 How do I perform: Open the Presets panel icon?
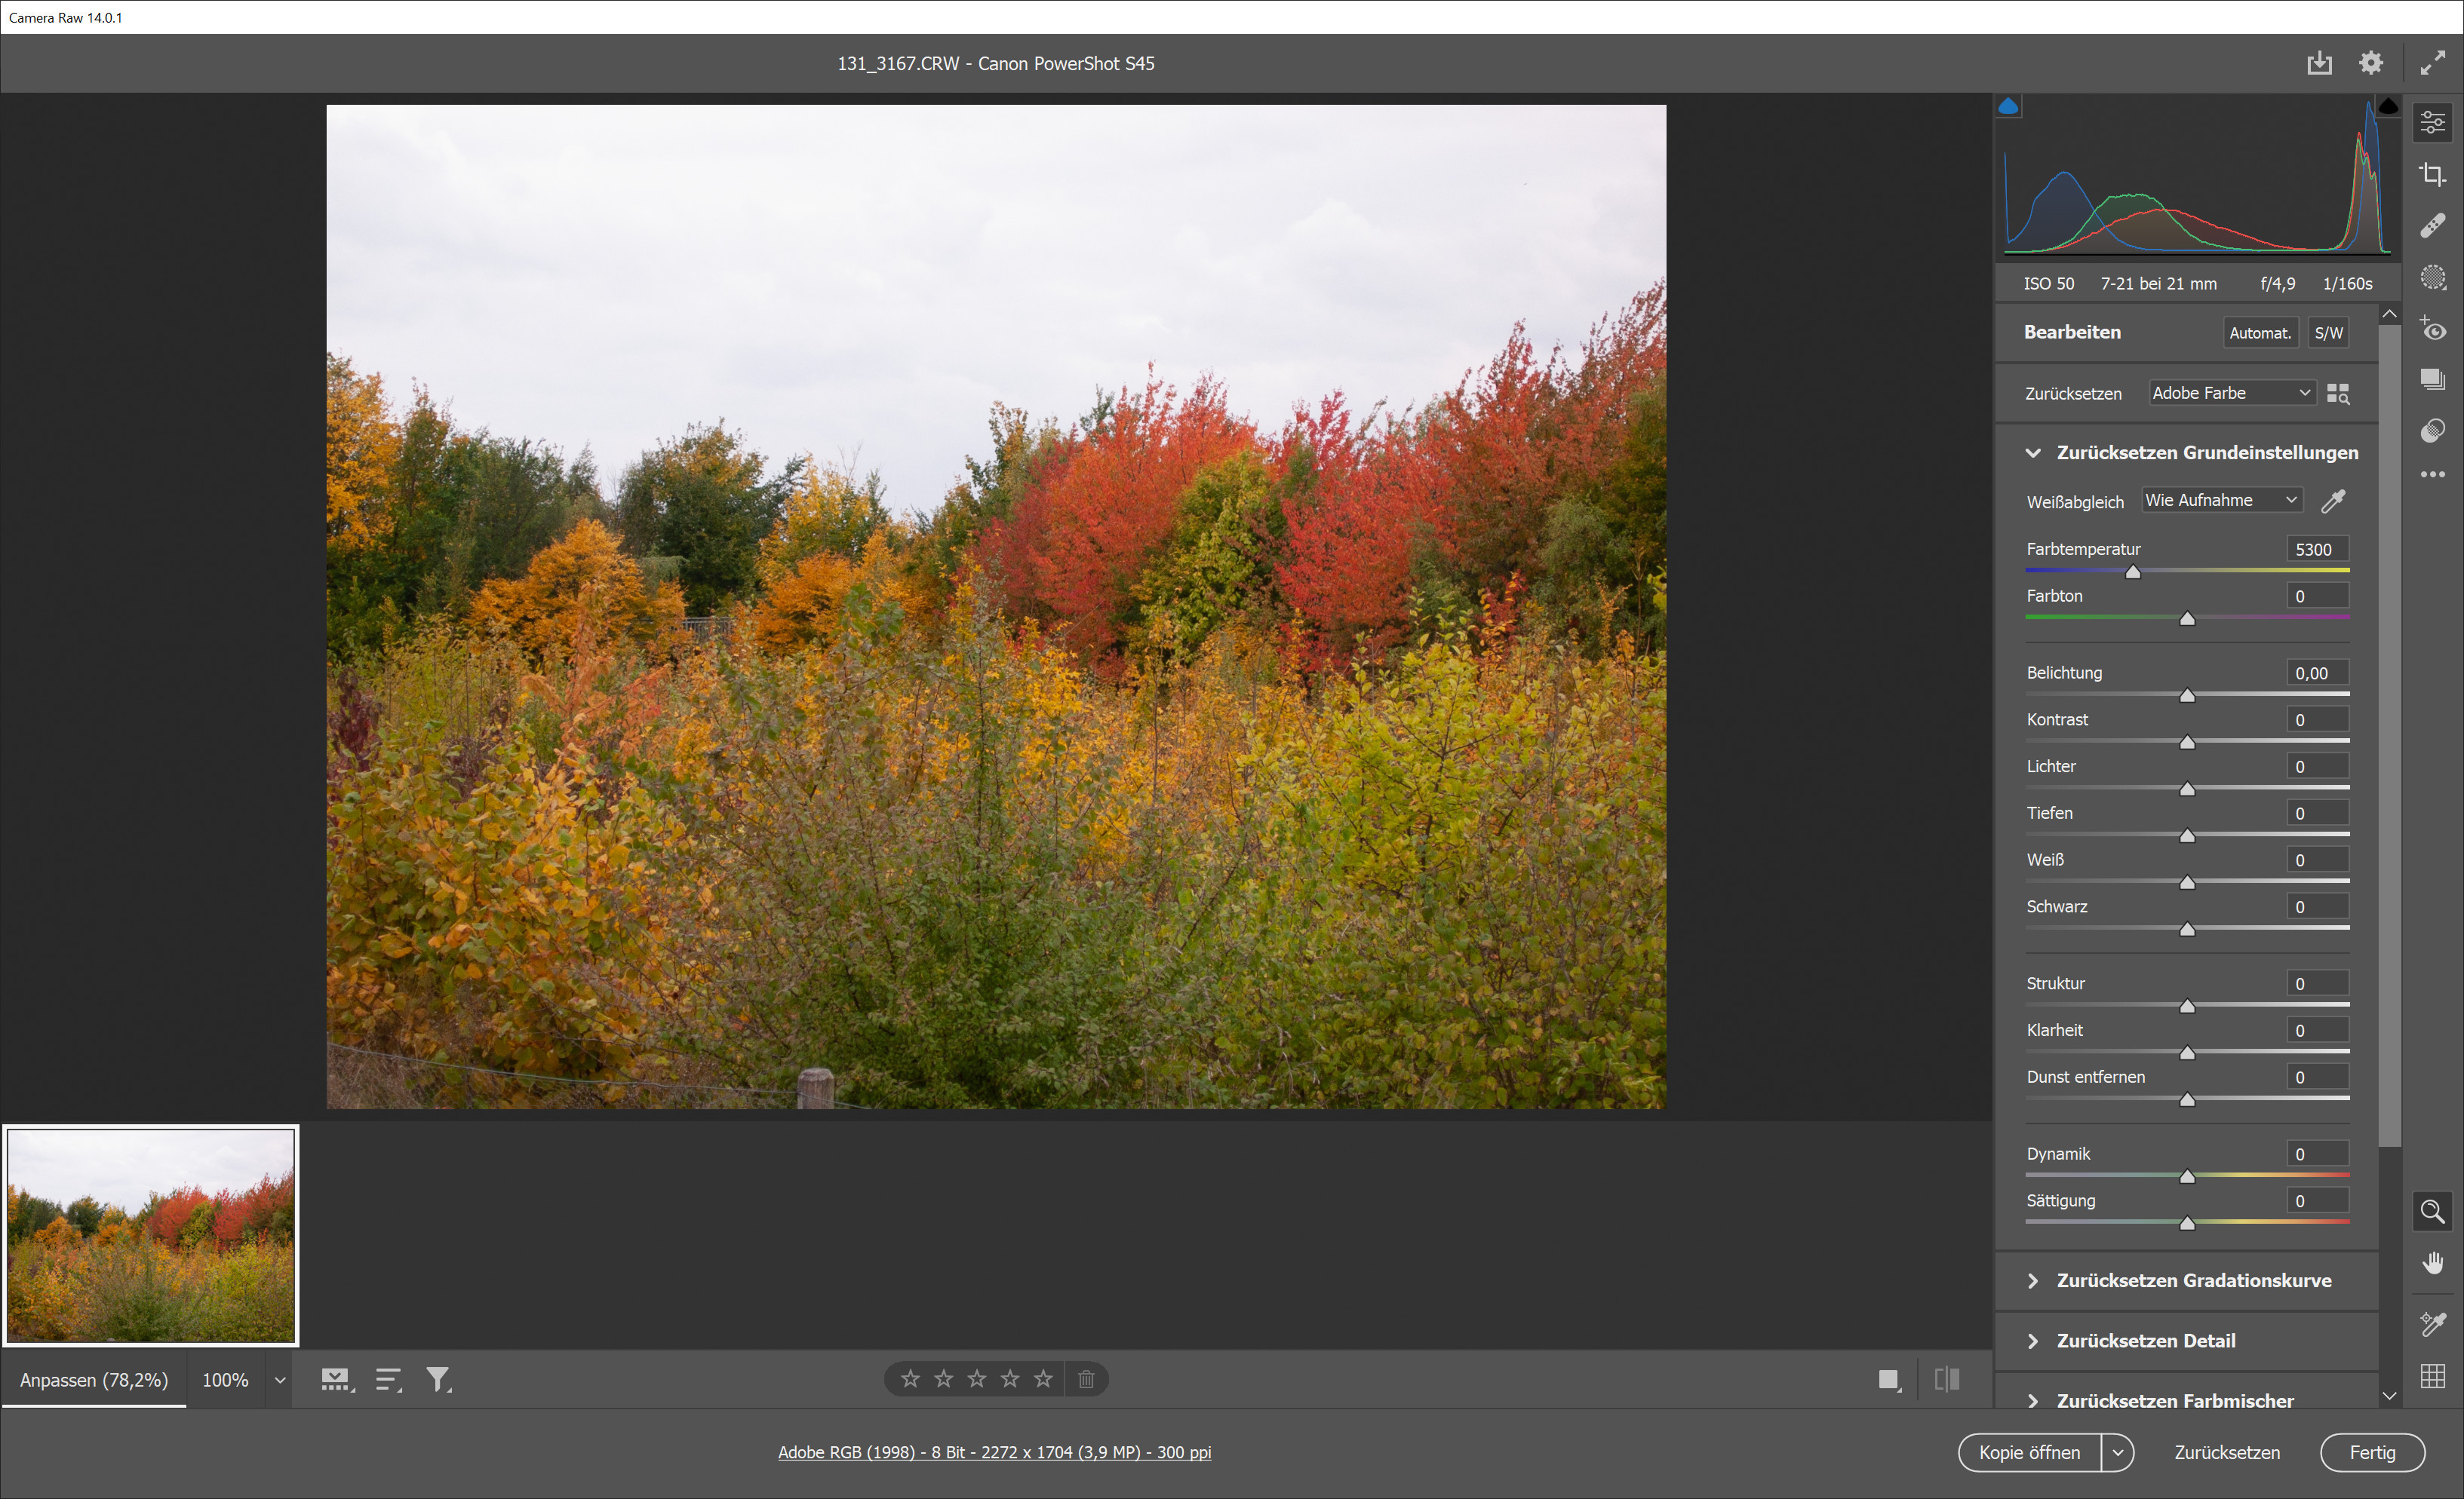2432,431
